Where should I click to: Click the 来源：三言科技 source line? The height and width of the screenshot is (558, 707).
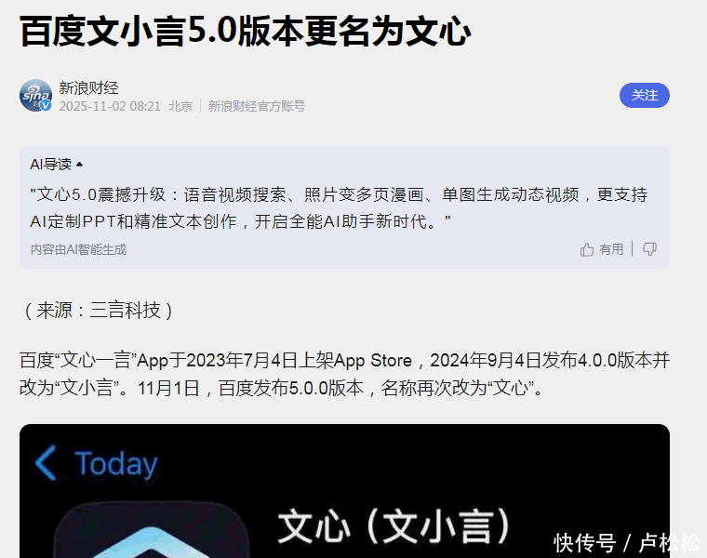coord(99,311)
